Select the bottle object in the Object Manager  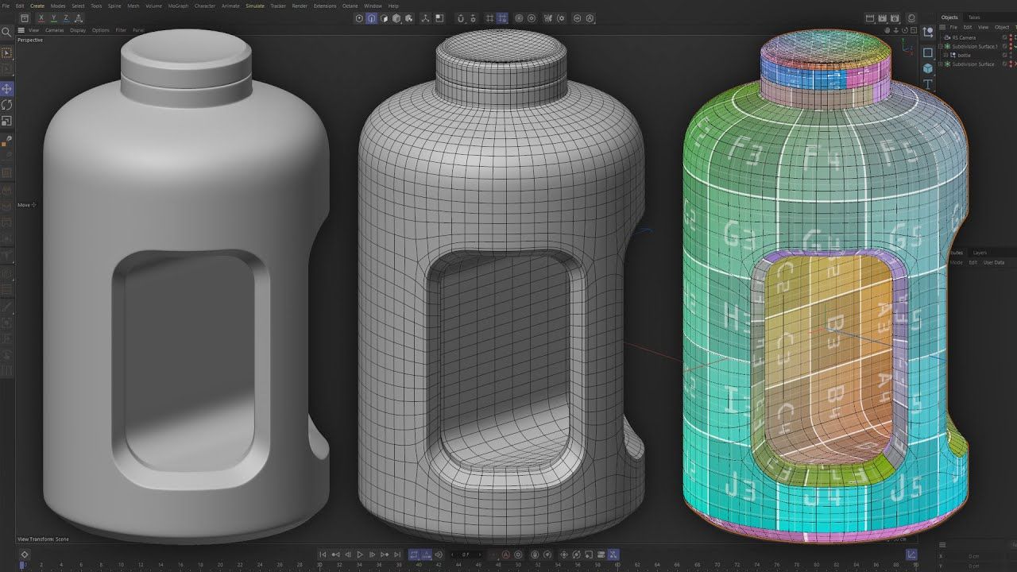(x=964, y=55)
